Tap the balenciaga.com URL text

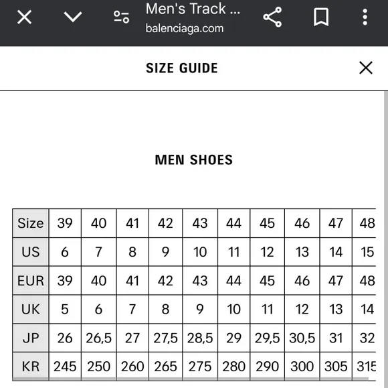185,28
